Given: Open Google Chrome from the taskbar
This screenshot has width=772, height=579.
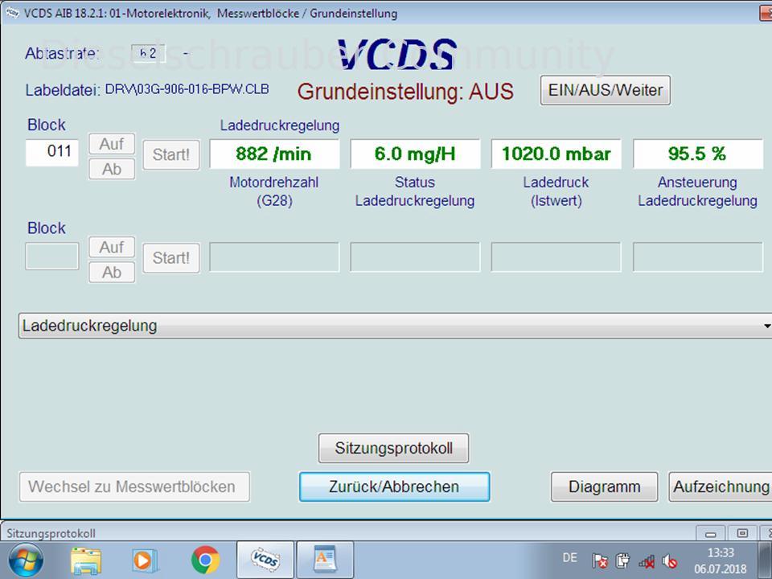Looking at the screenshot, I should [x=205, y=560].
